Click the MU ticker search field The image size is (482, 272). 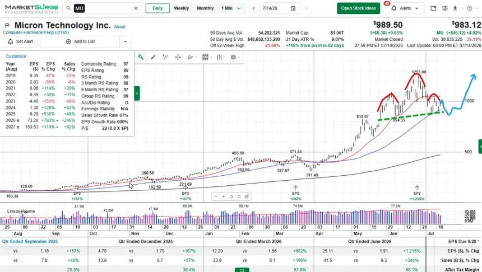coord(103,8)
